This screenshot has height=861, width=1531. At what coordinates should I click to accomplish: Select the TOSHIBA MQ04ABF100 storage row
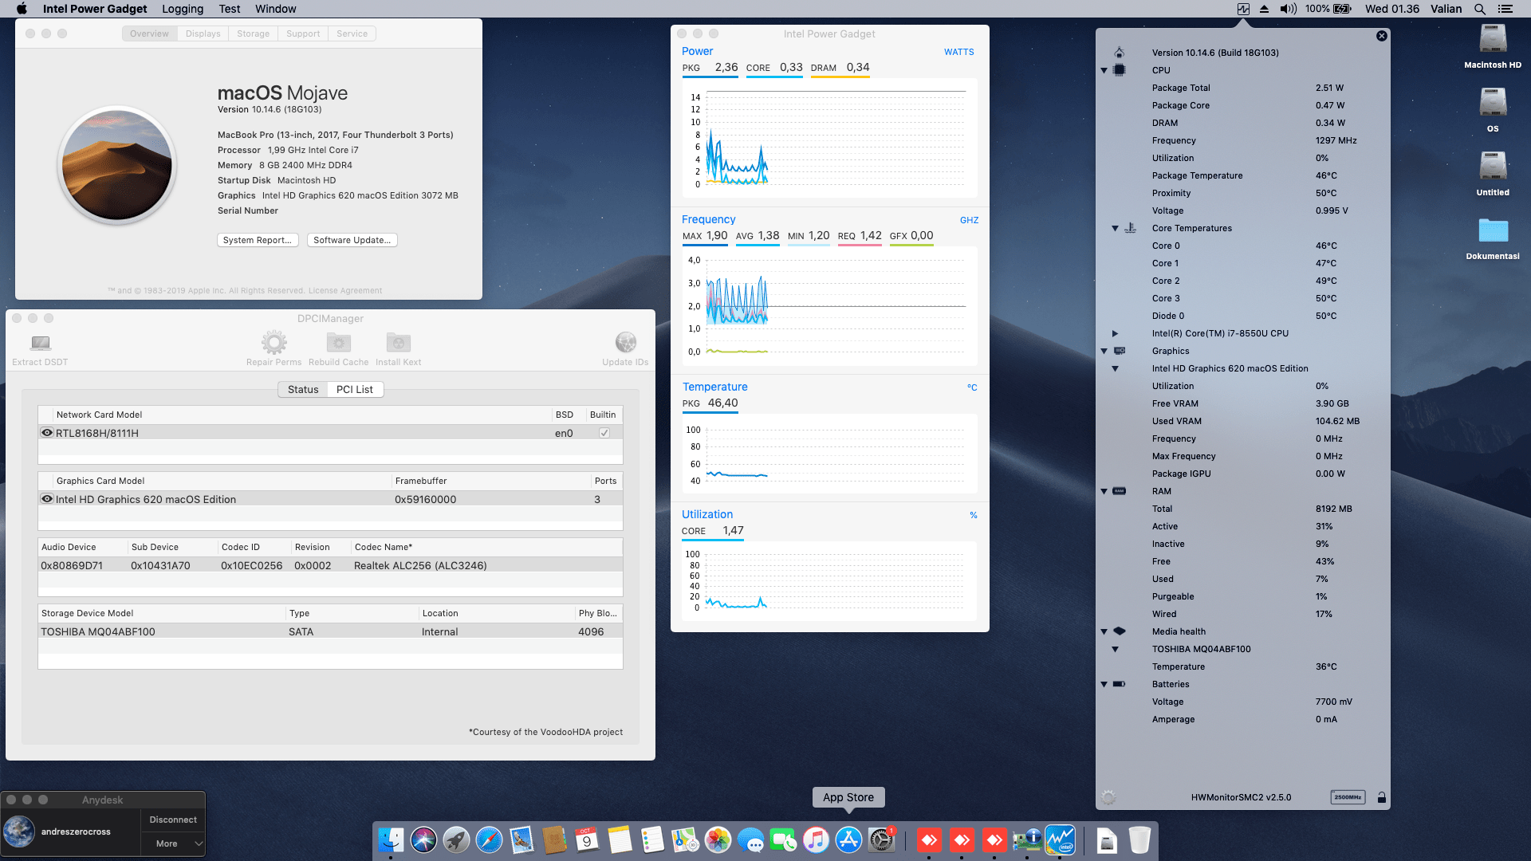coord(159,631)
